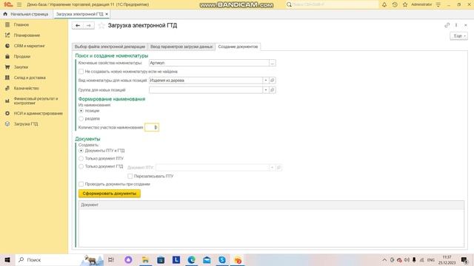The width and height of the screenshot is (474, 266).
Task: Go forward with the right arrow button
Action: point(89,26)
